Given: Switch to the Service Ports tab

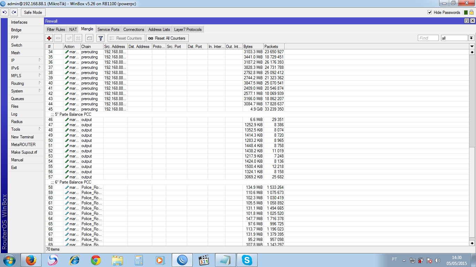Looking at the screenshot, I should (x=108, y=30).
